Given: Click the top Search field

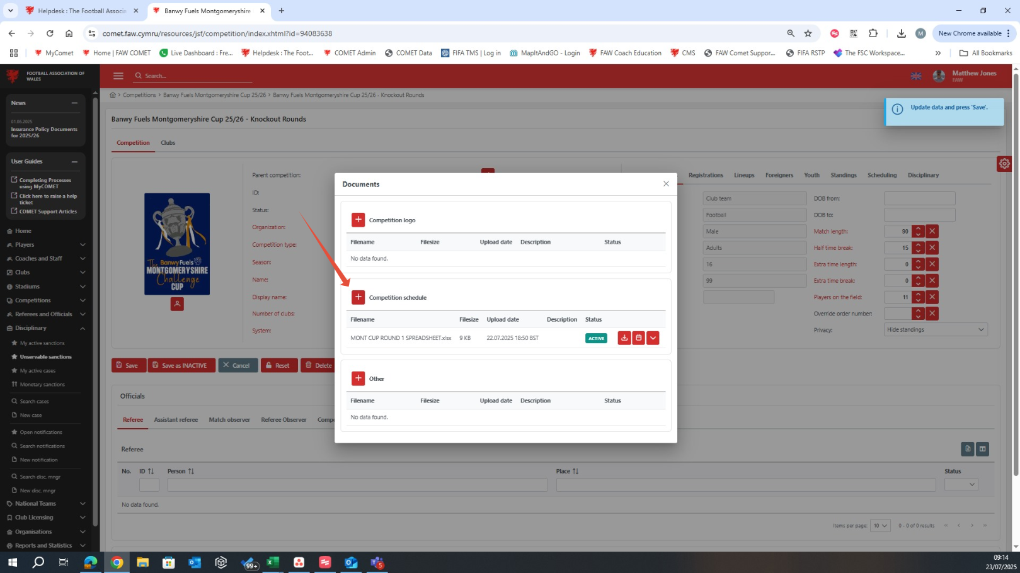Looking at the screenshot, I should point(193,76).
